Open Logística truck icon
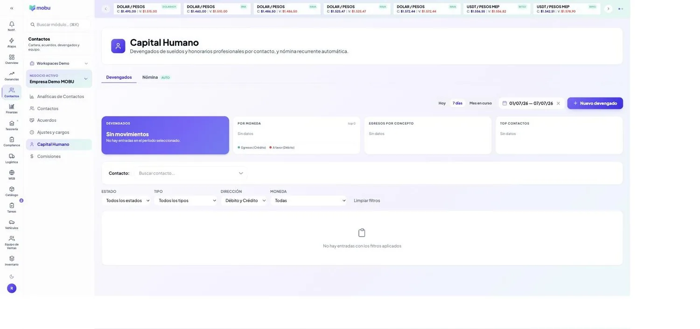 point(12,158)
